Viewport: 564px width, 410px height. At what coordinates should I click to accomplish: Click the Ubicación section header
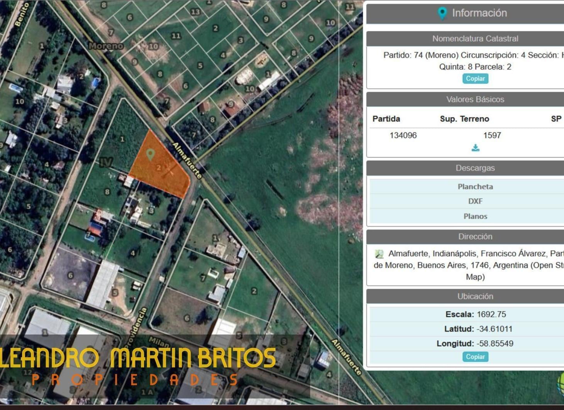click(x=475, y=296)
